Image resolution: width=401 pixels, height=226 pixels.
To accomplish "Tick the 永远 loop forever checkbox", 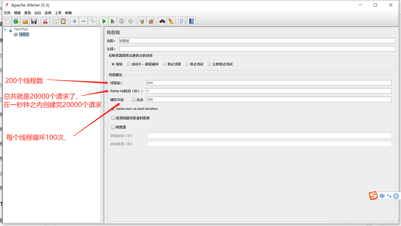I will point(134,100).
